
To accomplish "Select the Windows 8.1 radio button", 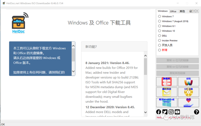I will tap(159, 26).
